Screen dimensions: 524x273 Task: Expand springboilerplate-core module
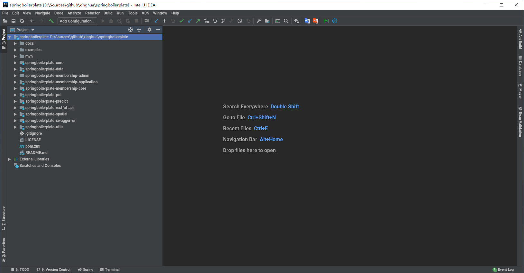tap(15, 63)
